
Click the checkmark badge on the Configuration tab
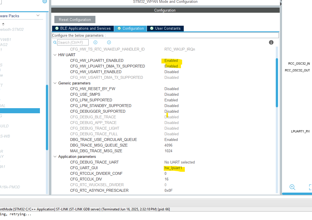(x=120, y=28)
